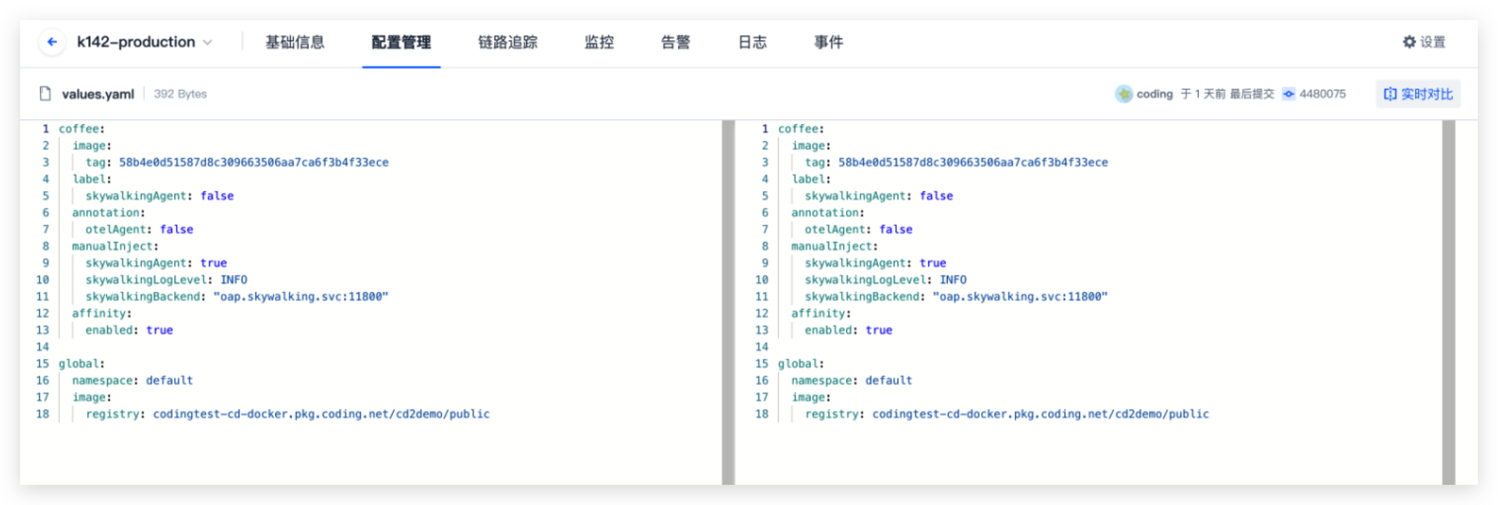Click left pane tag hash value
The height and width of the screenshot is (505, 1498).
(x=254, y=162)
